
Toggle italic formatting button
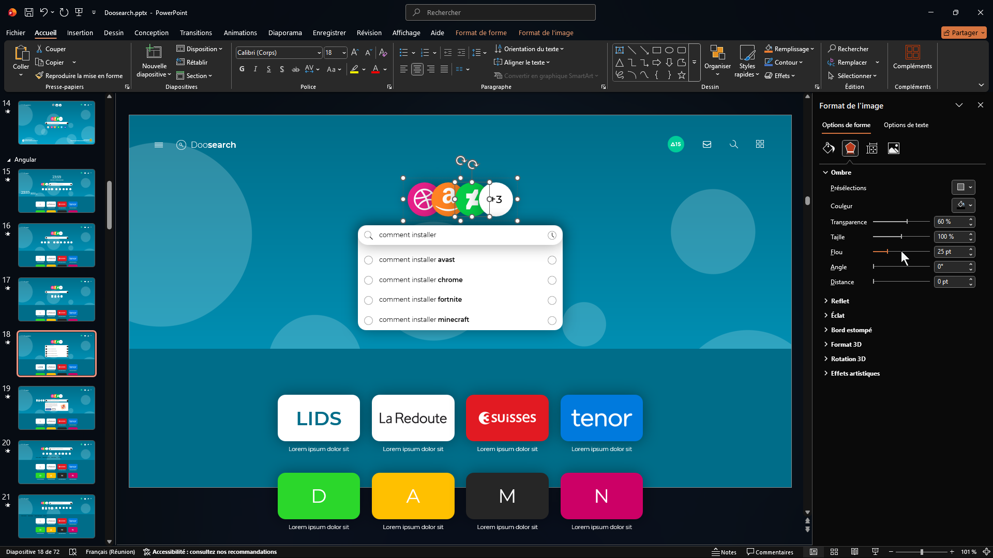tap(255, 69)
